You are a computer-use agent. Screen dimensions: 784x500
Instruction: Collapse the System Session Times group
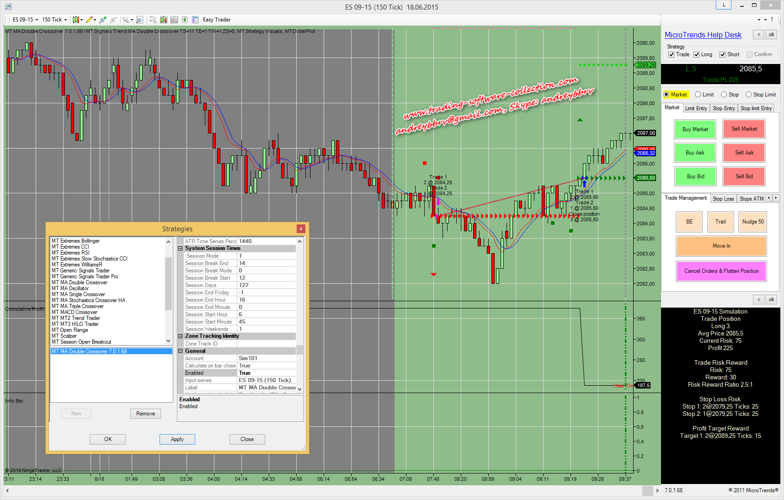(x=181, y=249)
